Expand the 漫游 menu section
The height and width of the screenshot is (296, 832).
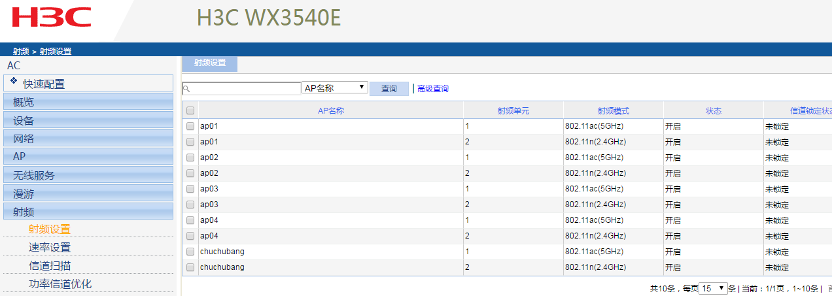(x=88, y=193)
